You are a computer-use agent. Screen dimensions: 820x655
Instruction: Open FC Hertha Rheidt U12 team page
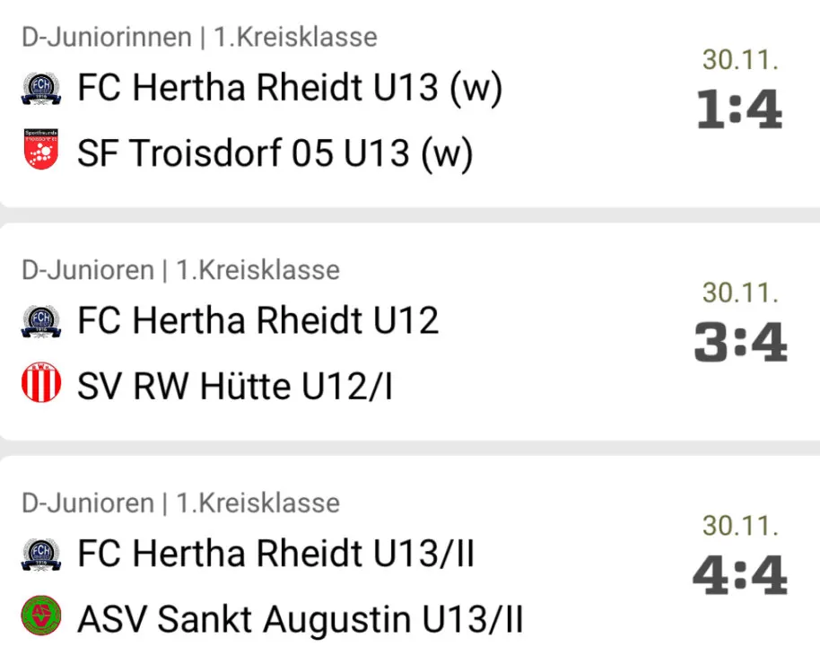257,320
